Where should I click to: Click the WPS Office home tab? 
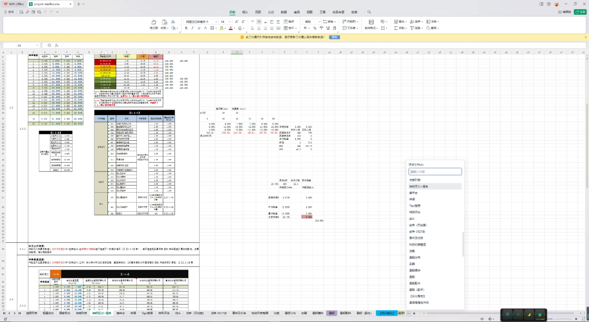[x=14, y=4]
